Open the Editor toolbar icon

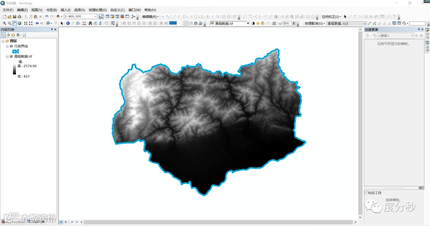tap(101, 17)
